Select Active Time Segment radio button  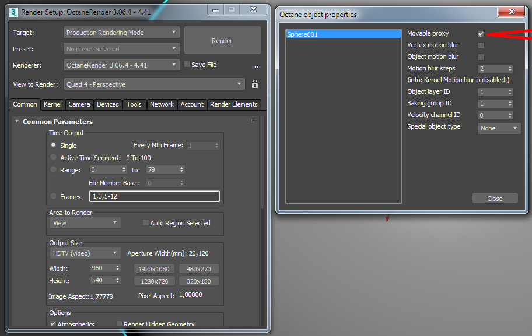(53, 157)
